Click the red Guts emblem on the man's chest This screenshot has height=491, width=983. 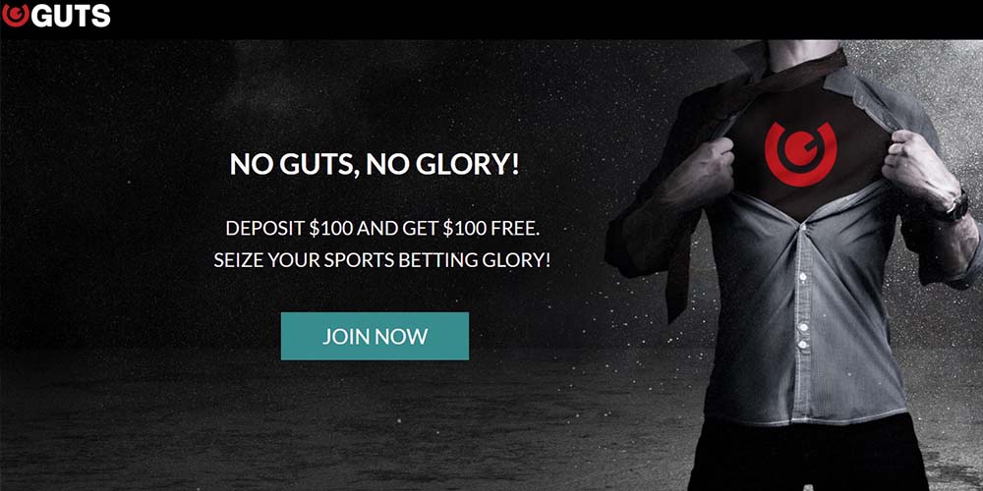click(800, 154)
